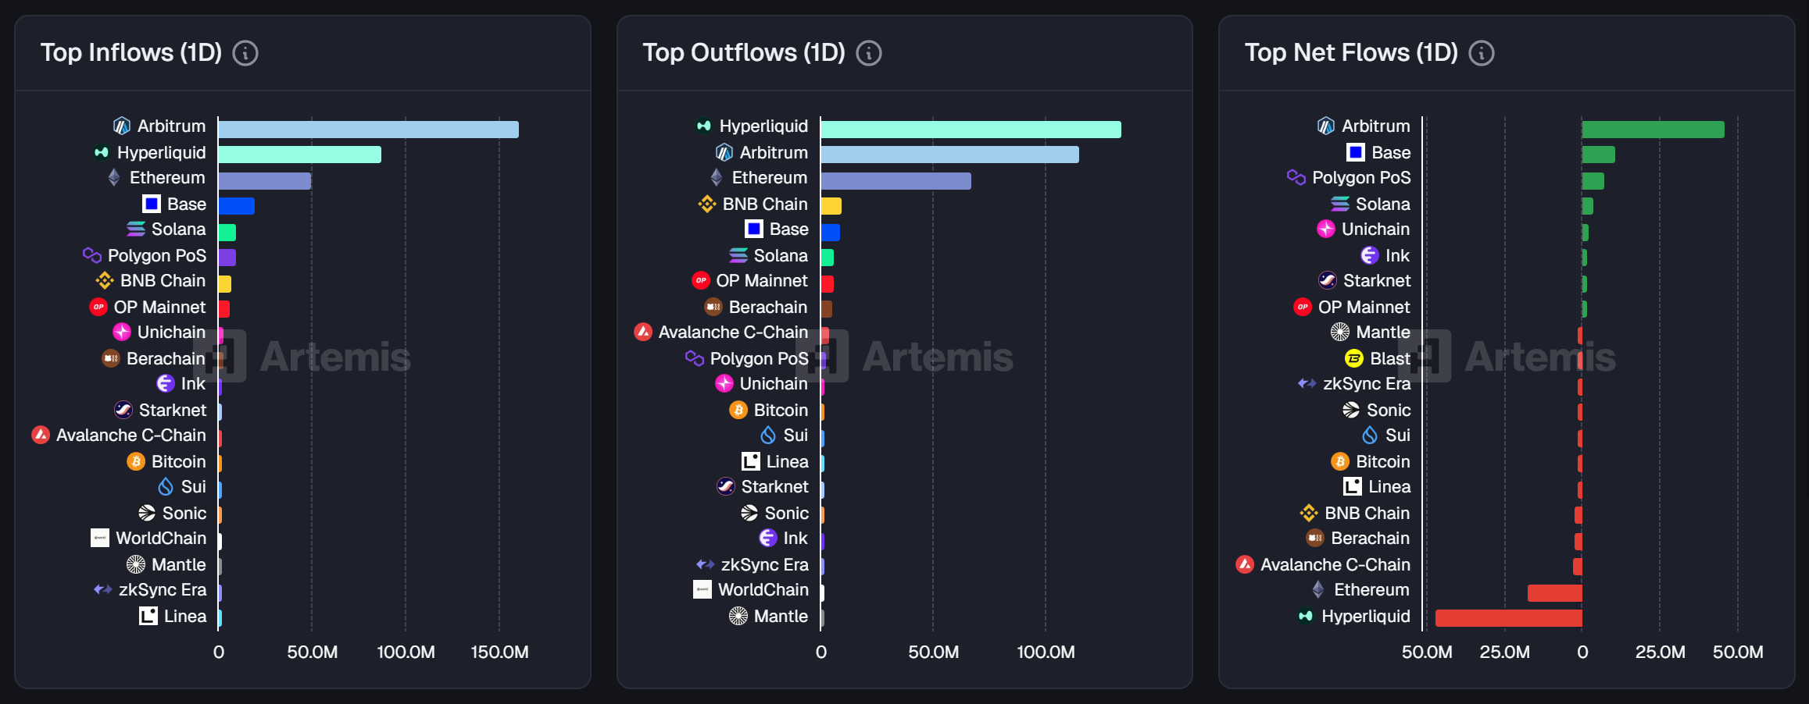Click the Solana label in Top Inflows chart

click(178, 229)
